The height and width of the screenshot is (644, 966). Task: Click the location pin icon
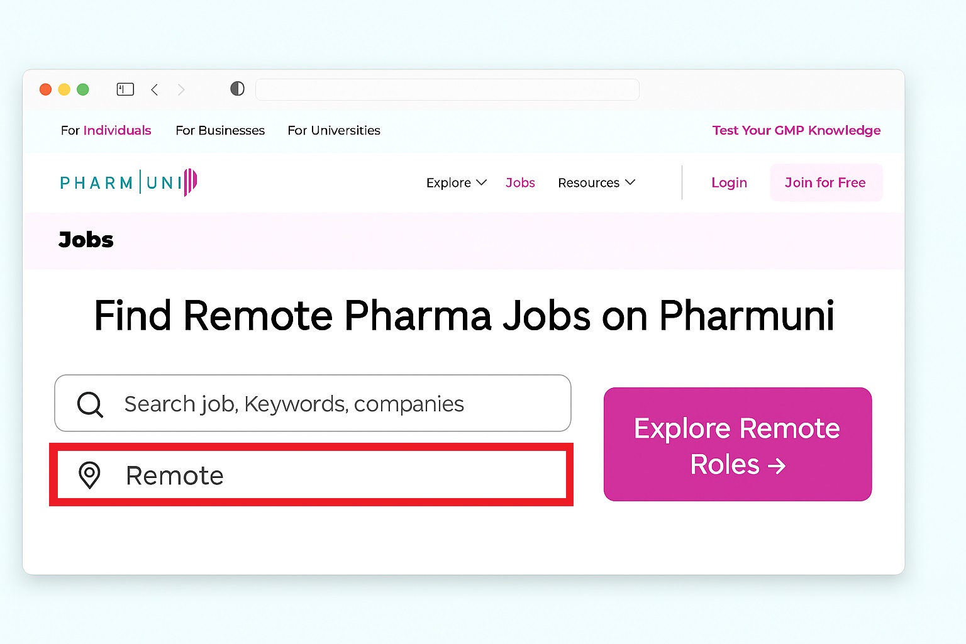(89, 475)
